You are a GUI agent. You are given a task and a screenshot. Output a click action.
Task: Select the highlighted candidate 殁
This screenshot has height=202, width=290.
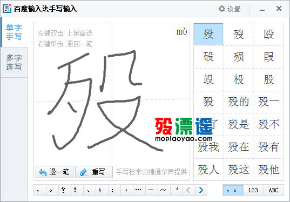tap(208, 34)
